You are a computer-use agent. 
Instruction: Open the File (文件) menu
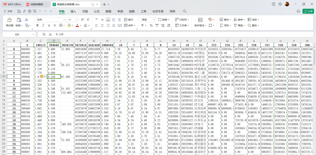tap(8, 11)
